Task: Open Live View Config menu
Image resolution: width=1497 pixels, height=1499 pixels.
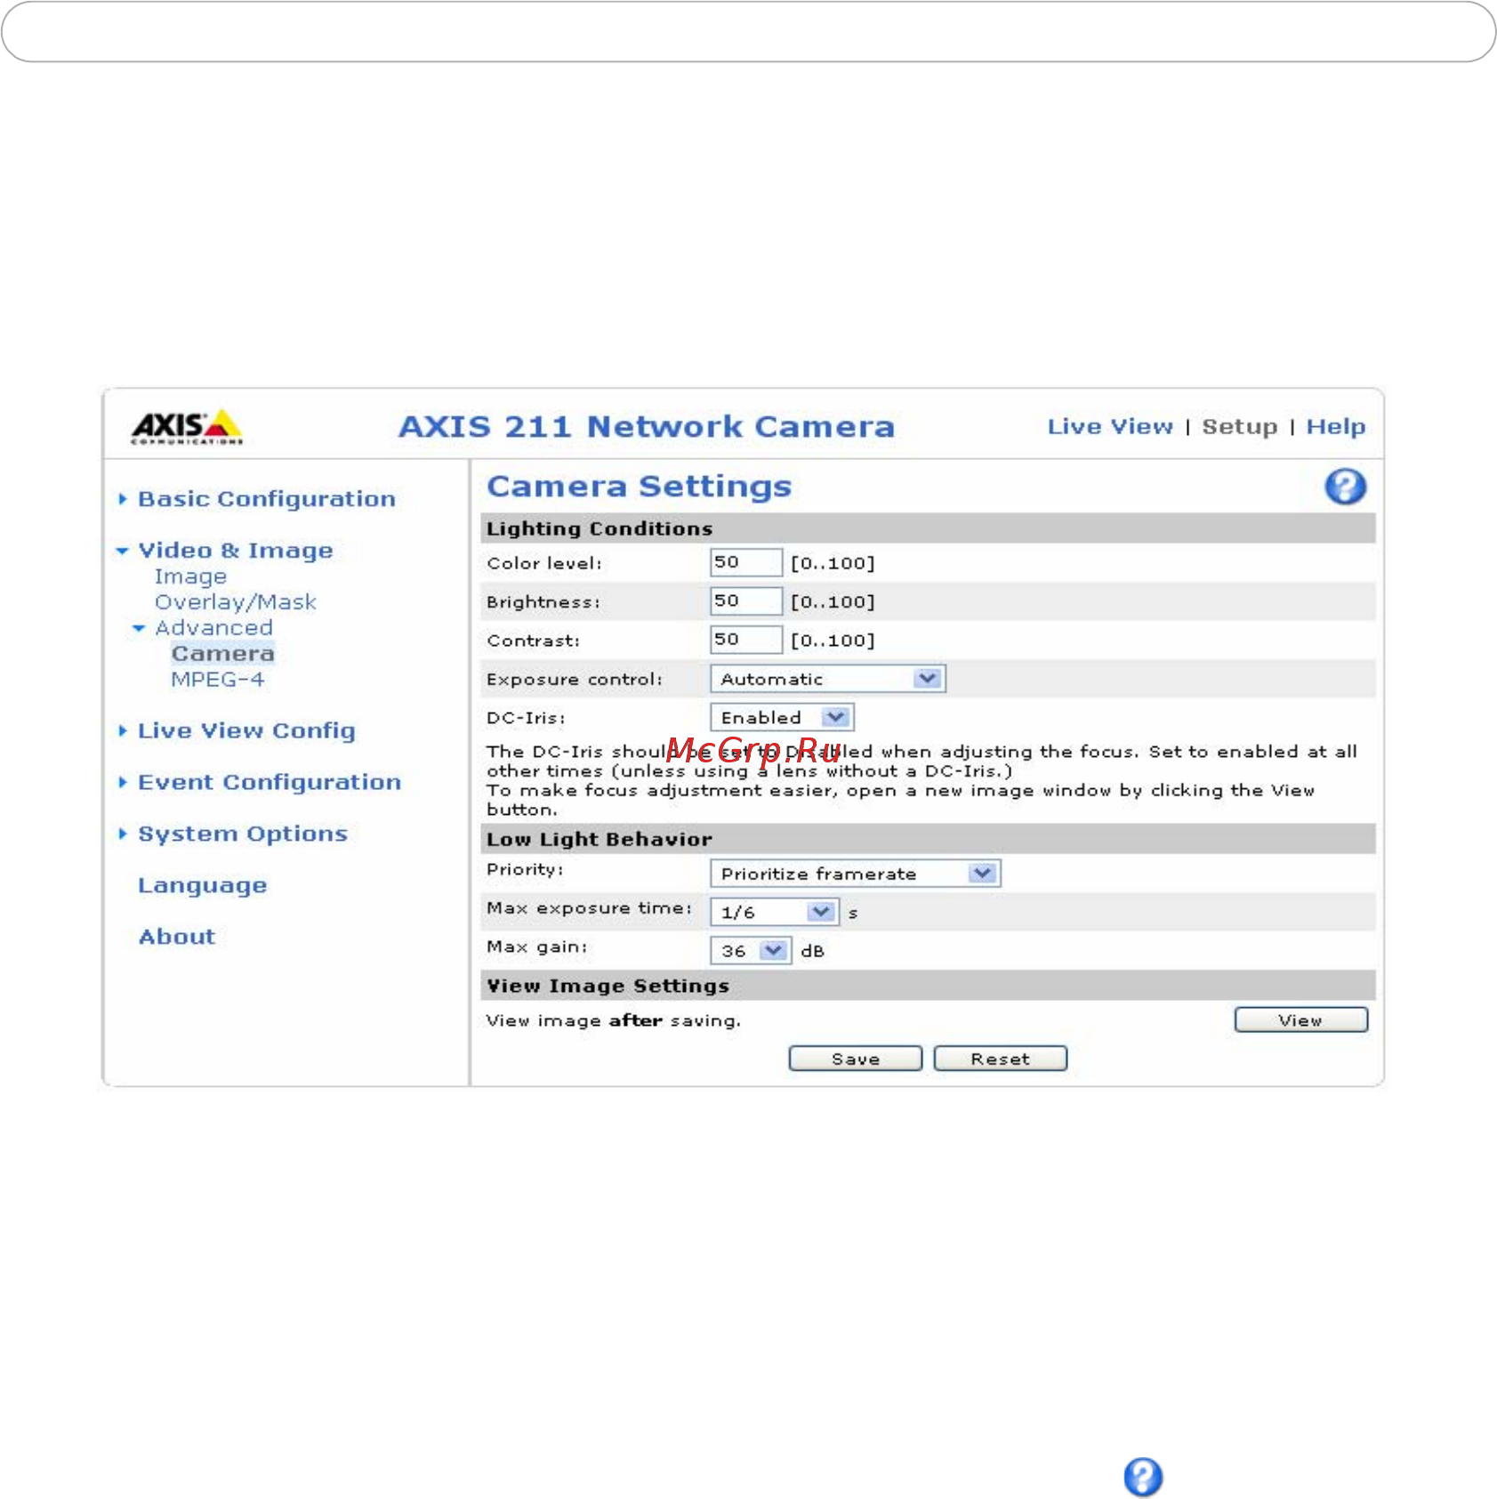Action: click(246, 730)
